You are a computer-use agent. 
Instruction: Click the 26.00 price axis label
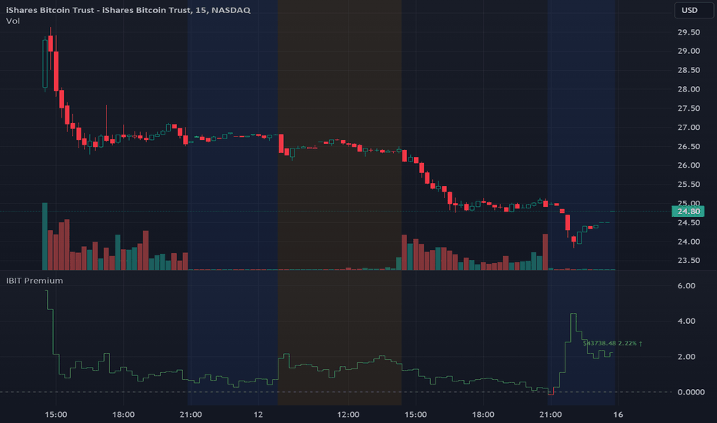(689, 165)
